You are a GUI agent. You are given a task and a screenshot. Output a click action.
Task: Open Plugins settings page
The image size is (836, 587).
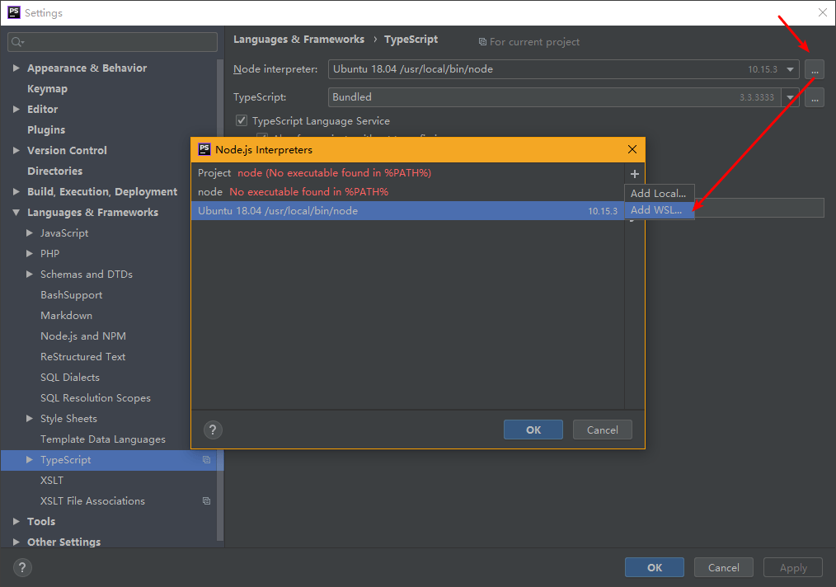[x=46, y=129]
